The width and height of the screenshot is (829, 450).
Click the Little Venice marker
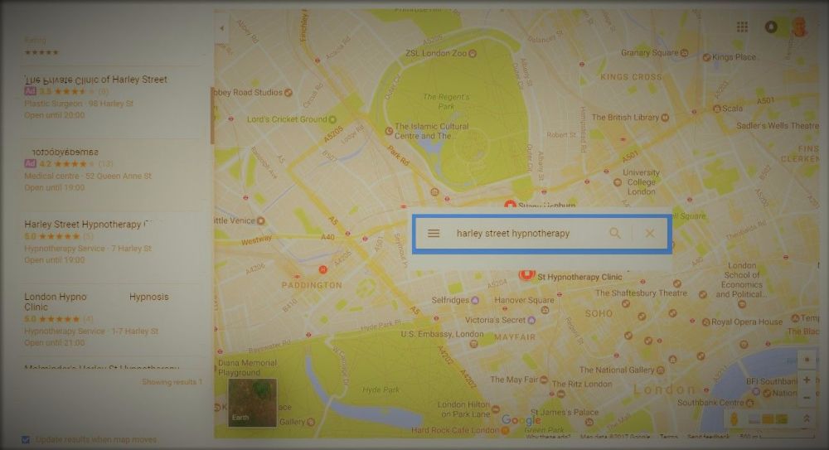260,220
